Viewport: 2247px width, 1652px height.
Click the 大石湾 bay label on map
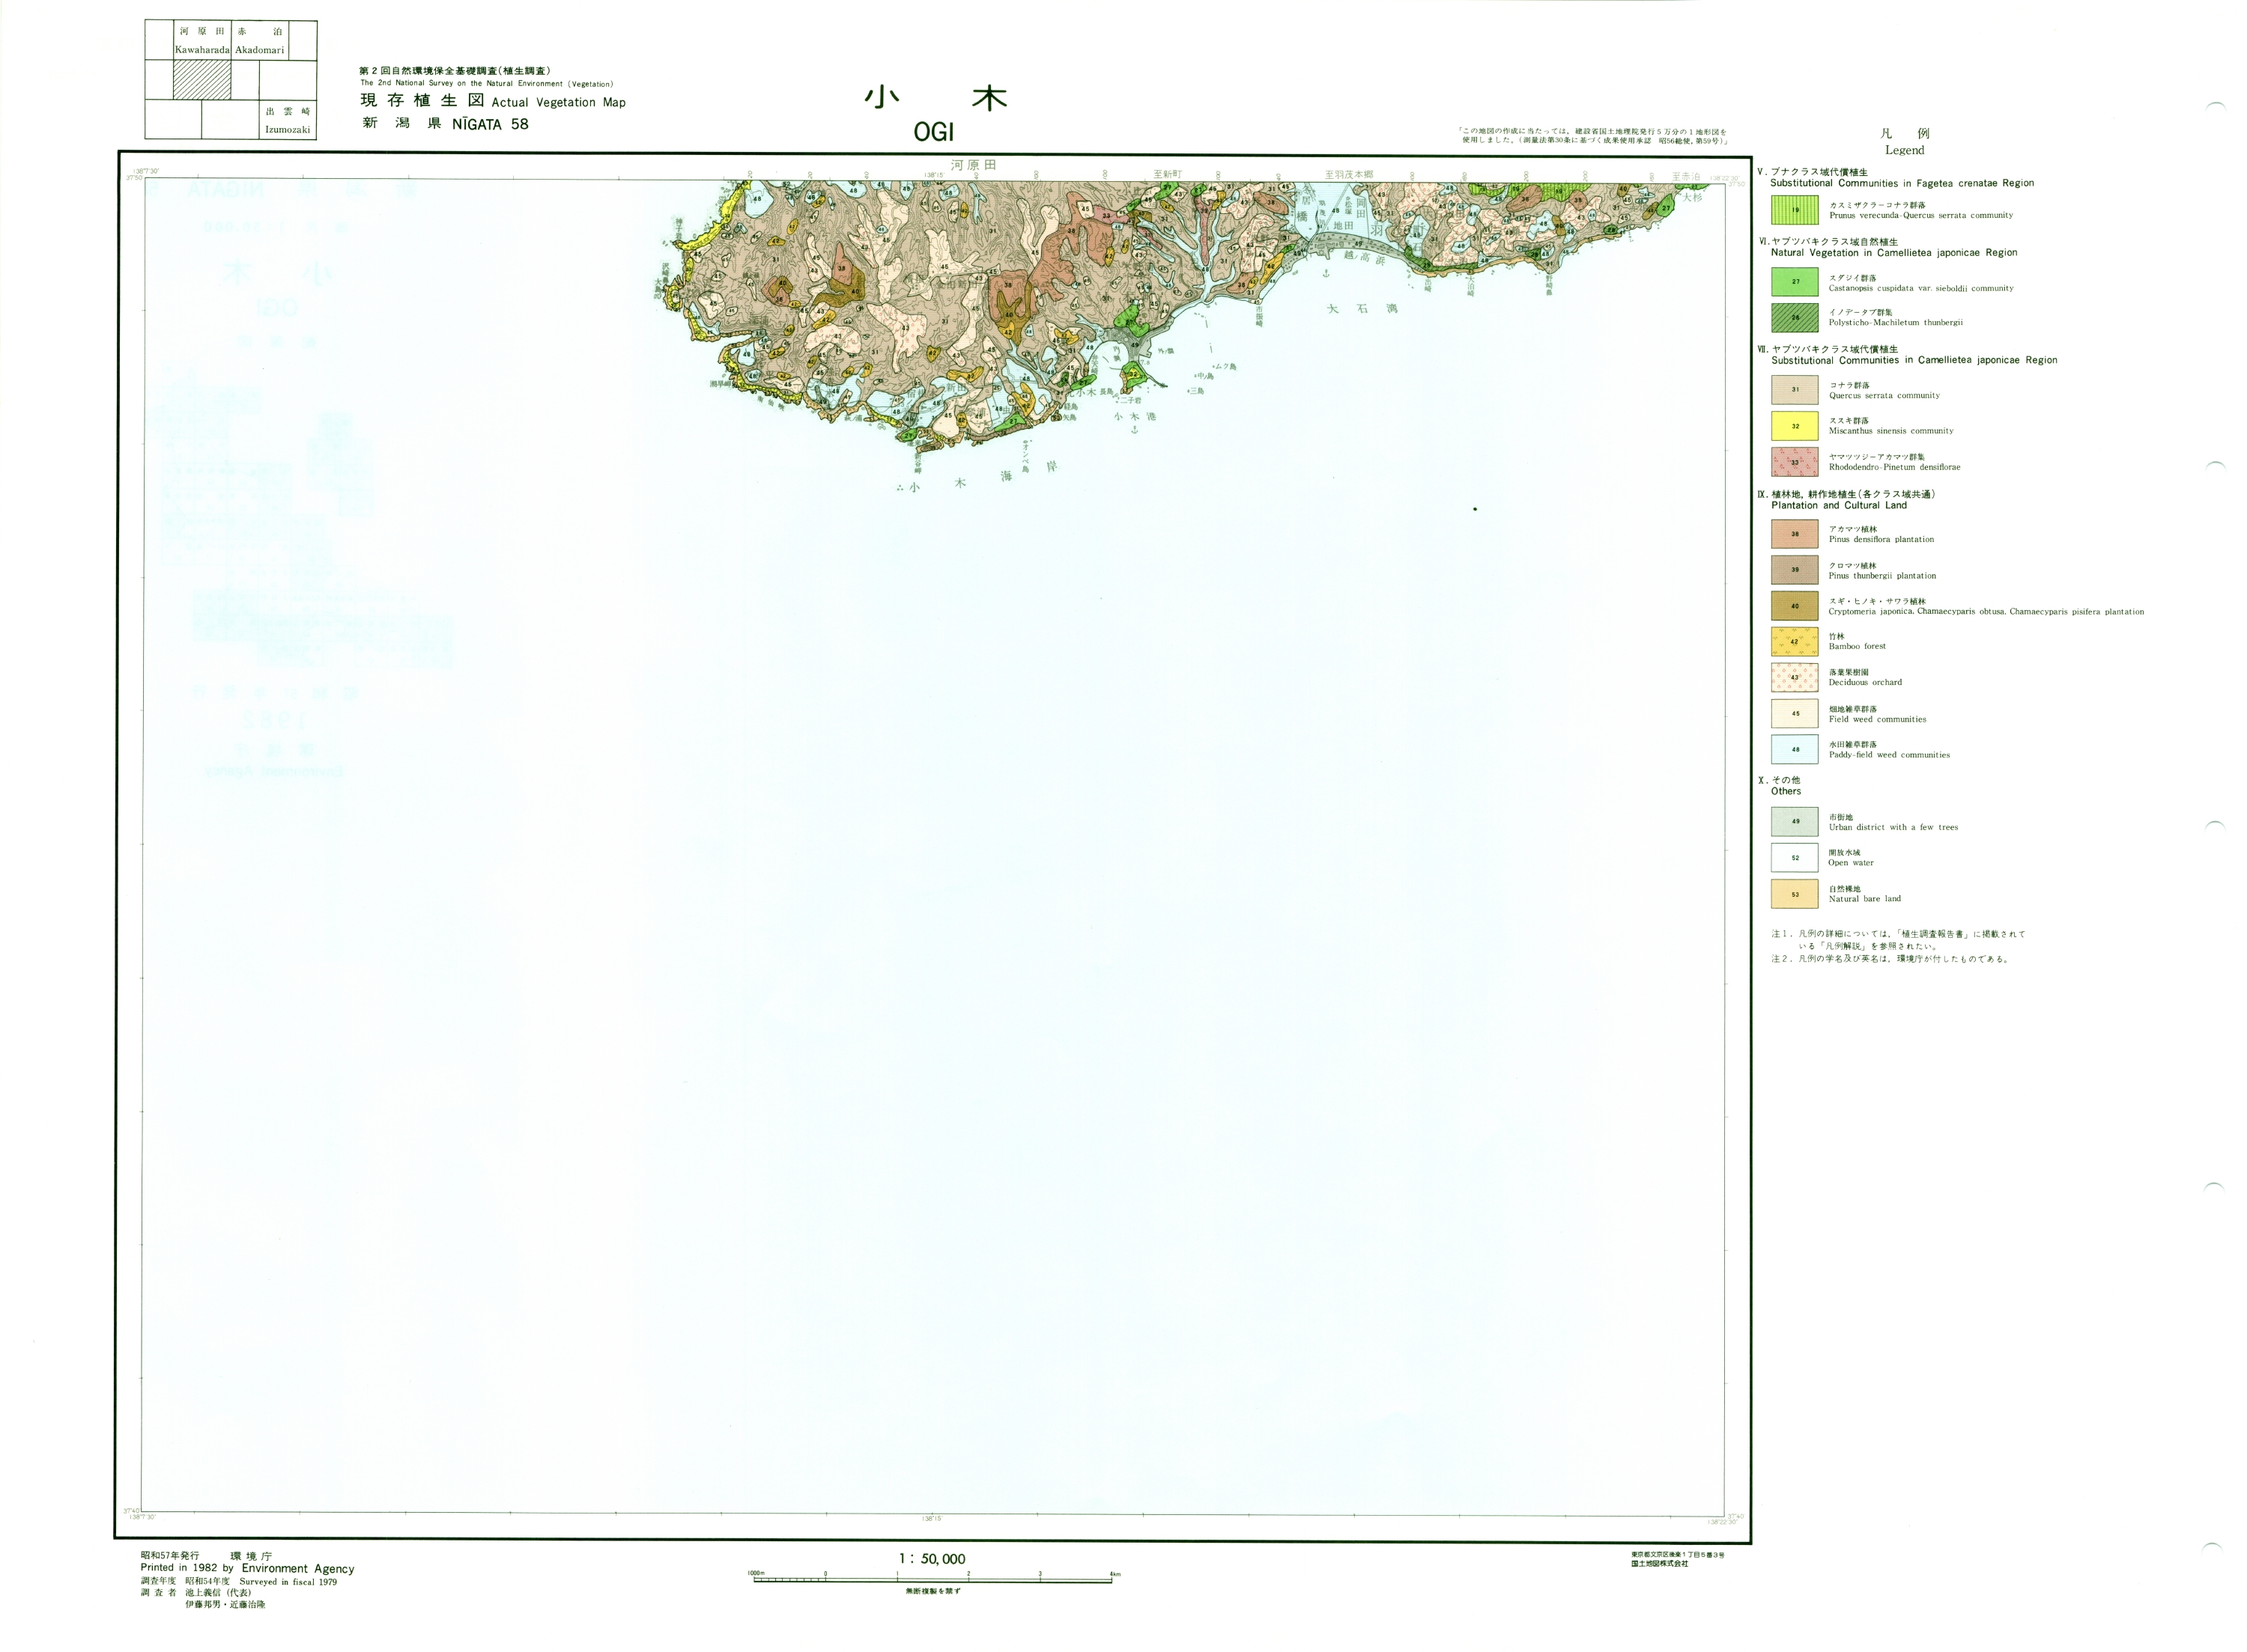(x=1362, y=309)
